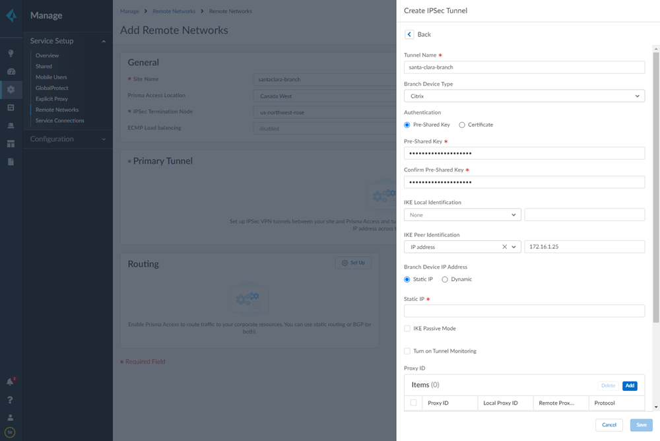This screenshot has height=441, width=660.
Task: Click the back arrow icon
Action: click(409, 34)
